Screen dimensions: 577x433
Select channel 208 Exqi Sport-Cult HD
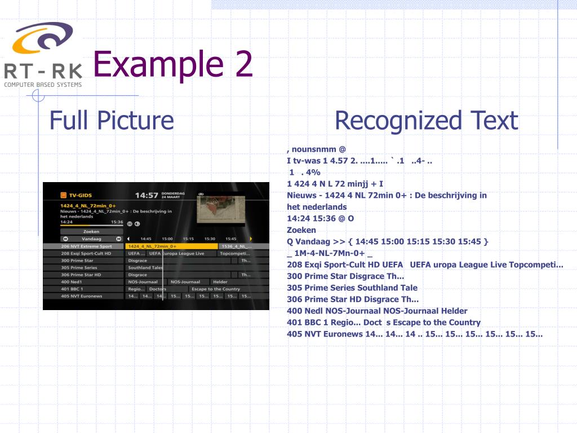click(x=83, y=253)
